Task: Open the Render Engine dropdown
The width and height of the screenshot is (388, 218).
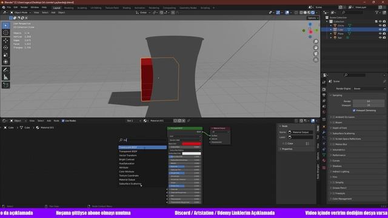Action: pyautogui.click(x=369, y=89)
